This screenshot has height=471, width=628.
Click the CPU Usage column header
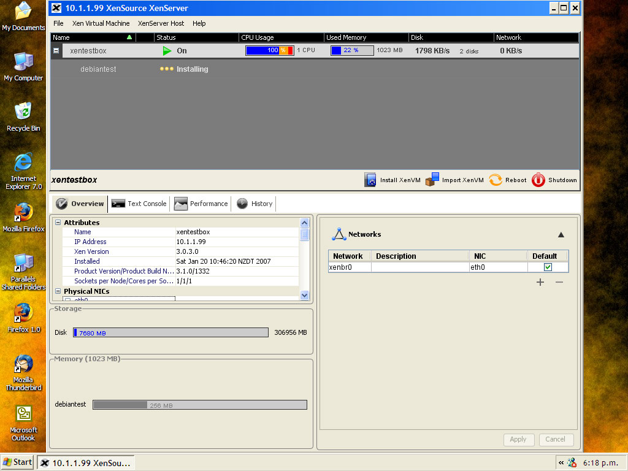tap(281, 37)
